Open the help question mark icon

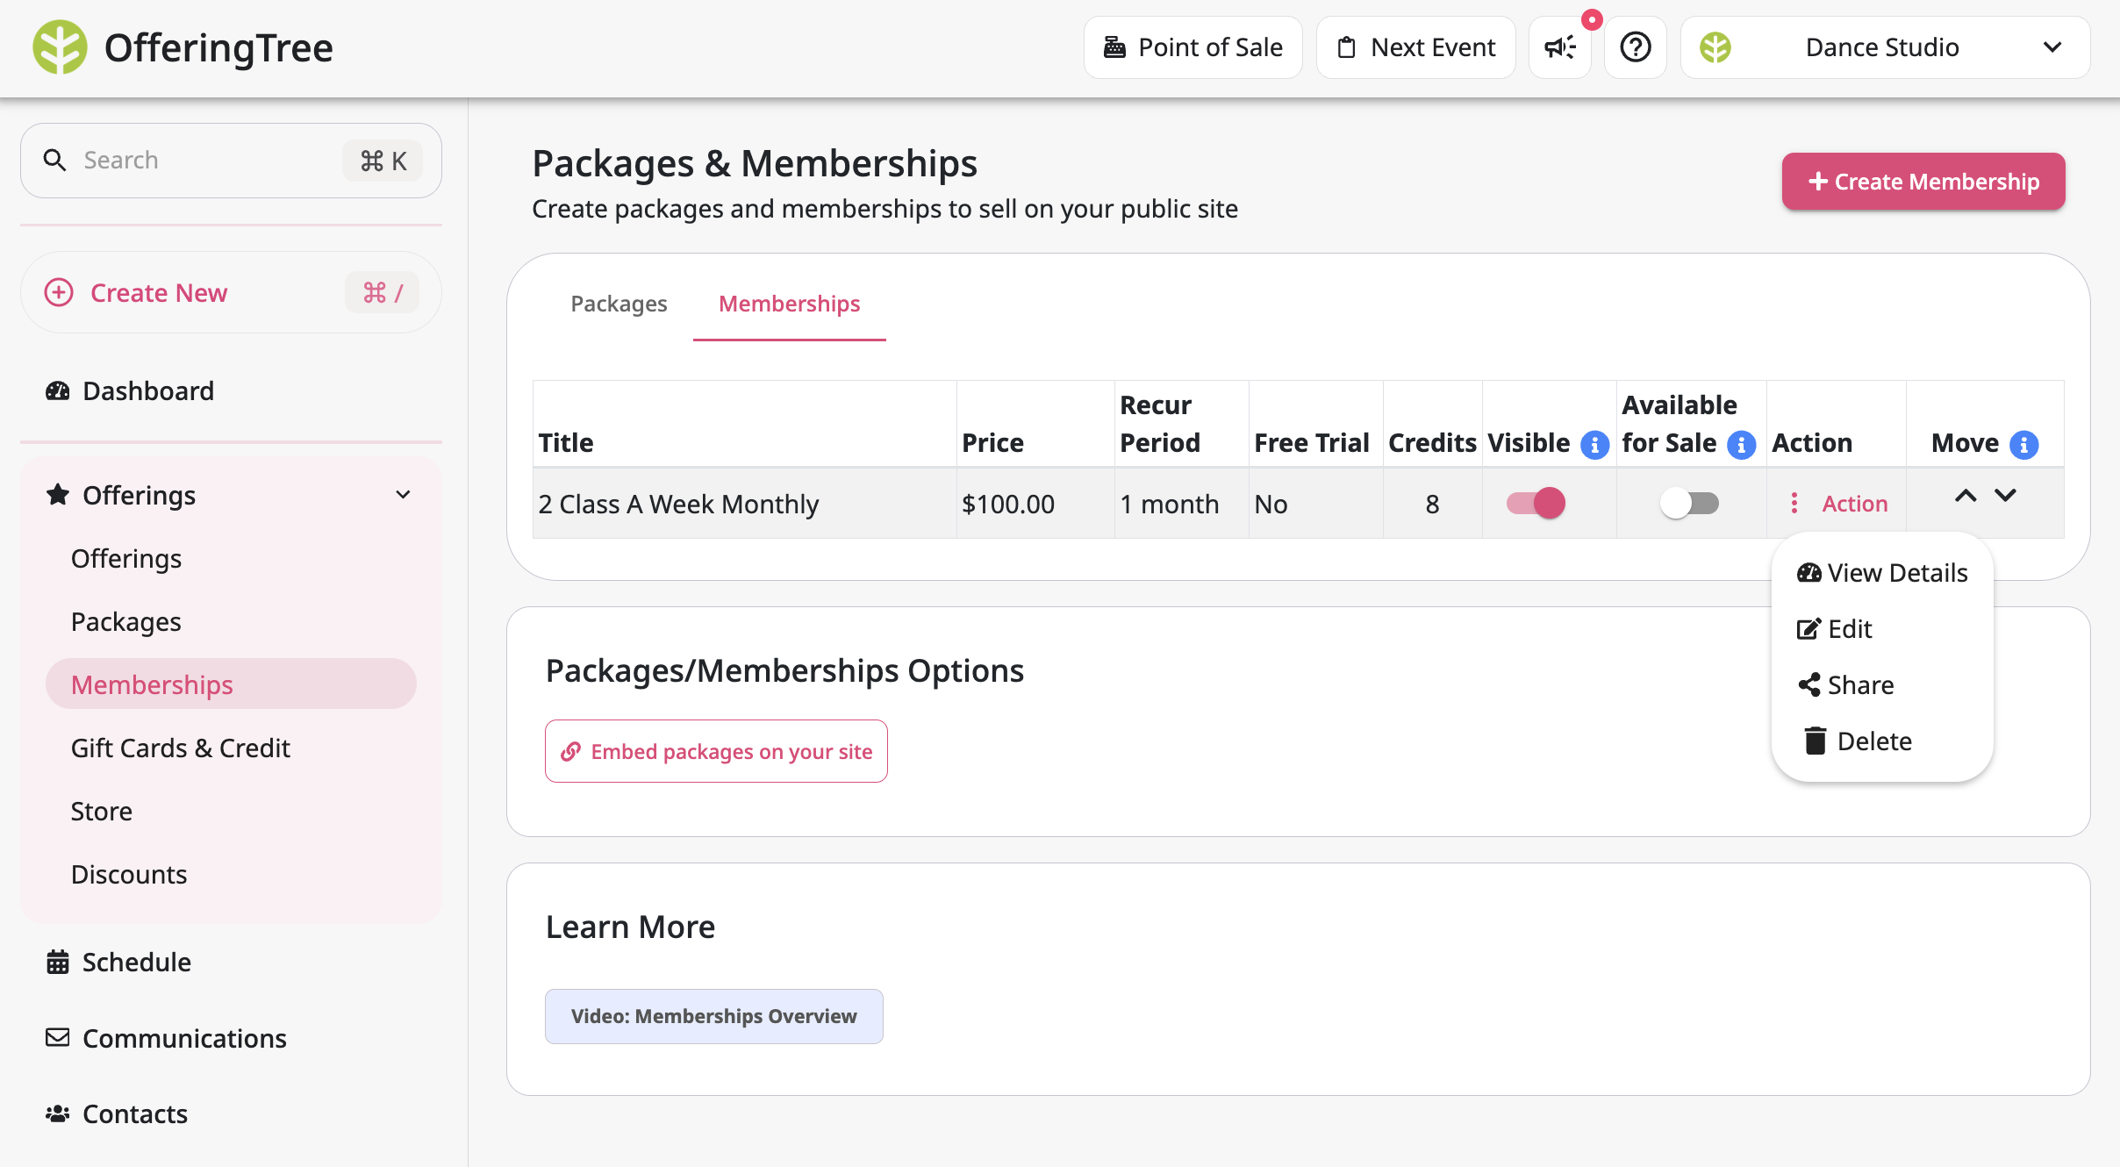click(1636, 47)
